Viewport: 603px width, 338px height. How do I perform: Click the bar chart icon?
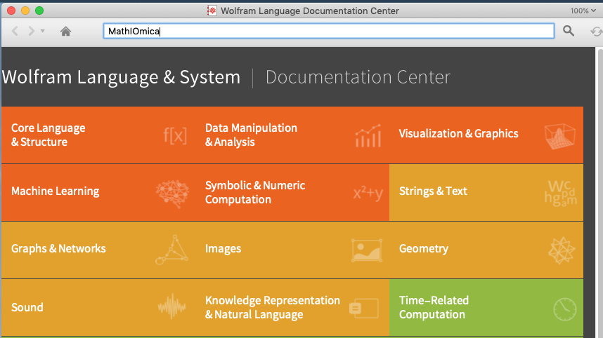coord(368,136)
